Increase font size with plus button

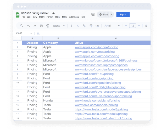tap(139, 26)
